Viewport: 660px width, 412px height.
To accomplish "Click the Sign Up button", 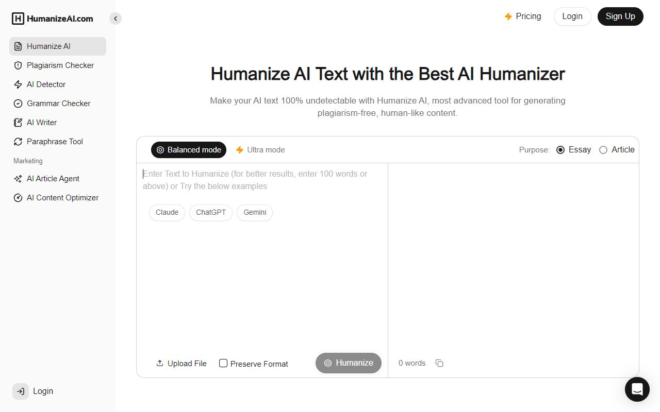I will (x=620, y=16).
